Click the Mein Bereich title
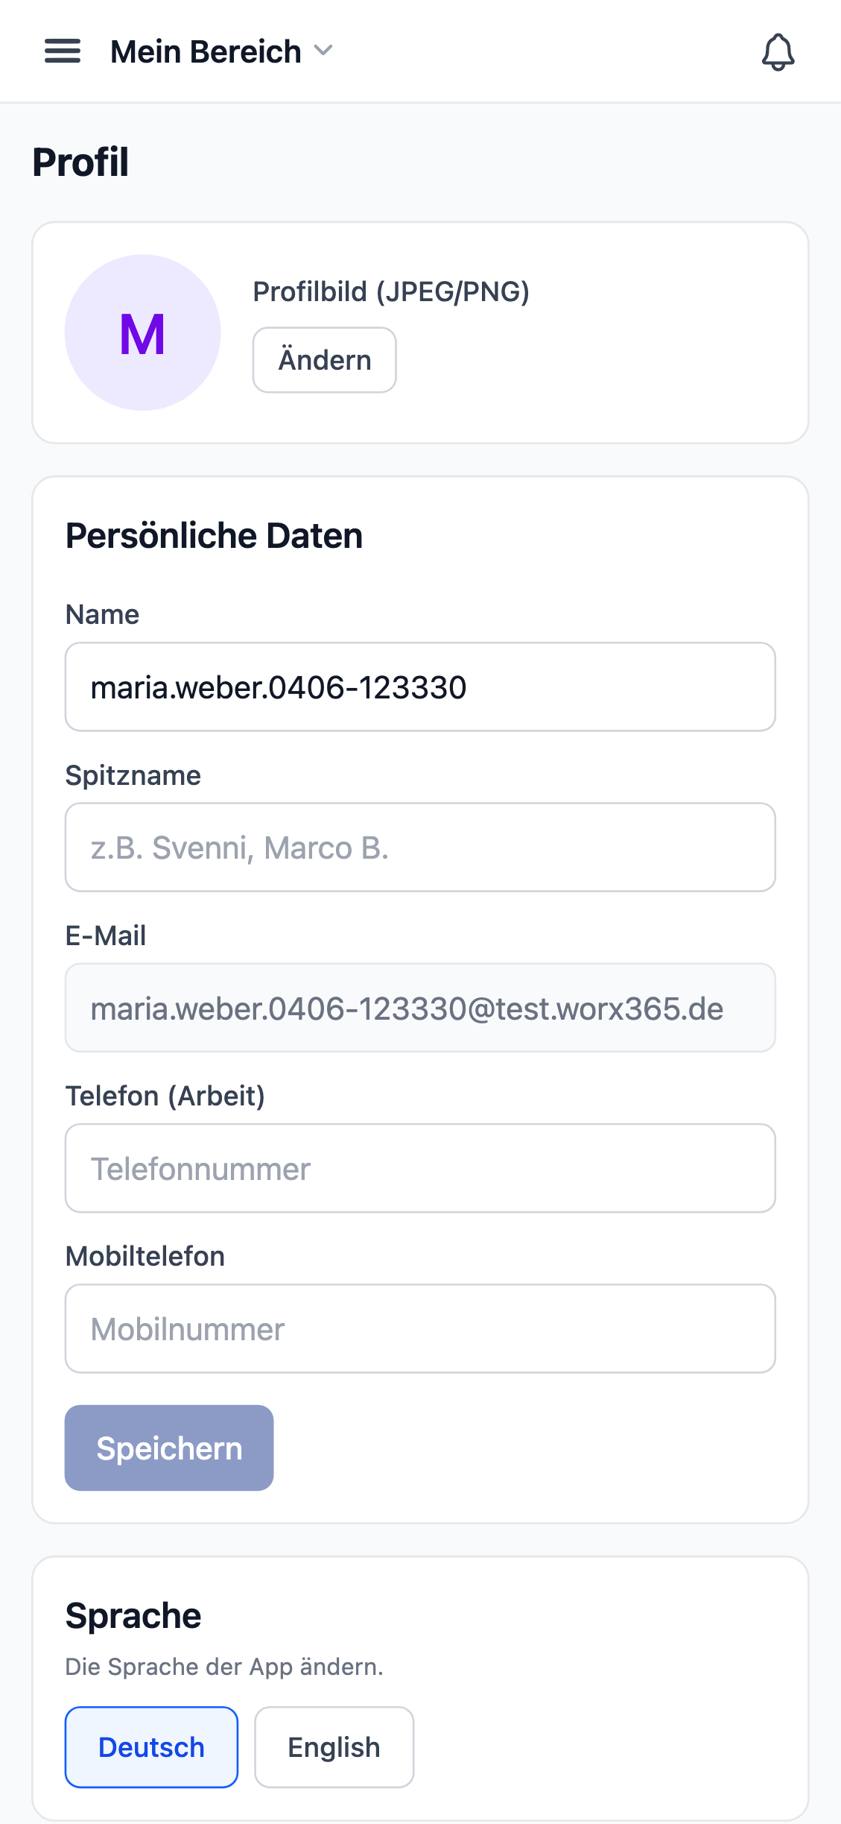The image size is (841, 1824). [206, 52]
